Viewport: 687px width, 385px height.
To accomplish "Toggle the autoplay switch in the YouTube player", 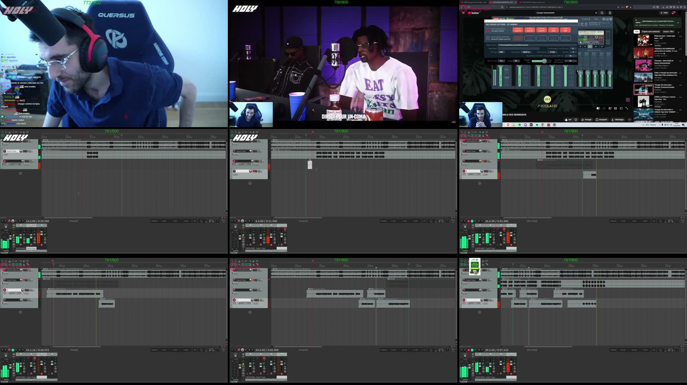I will pos(598,108).
